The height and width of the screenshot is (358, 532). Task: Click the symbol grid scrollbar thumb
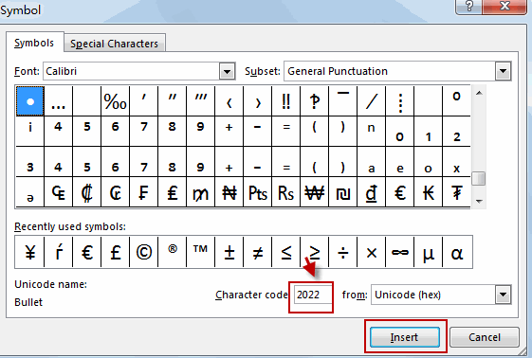coord(479,179)
